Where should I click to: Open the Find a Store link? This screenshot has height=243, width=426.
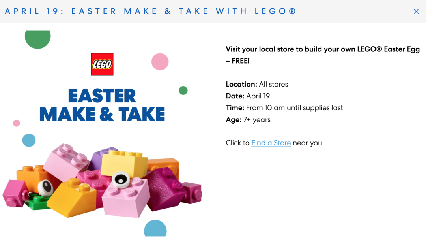(x=271, y=143)
